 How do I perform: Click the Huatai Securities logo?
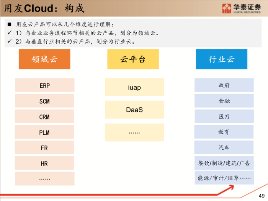pyautogui.click(x=241, y=8)
